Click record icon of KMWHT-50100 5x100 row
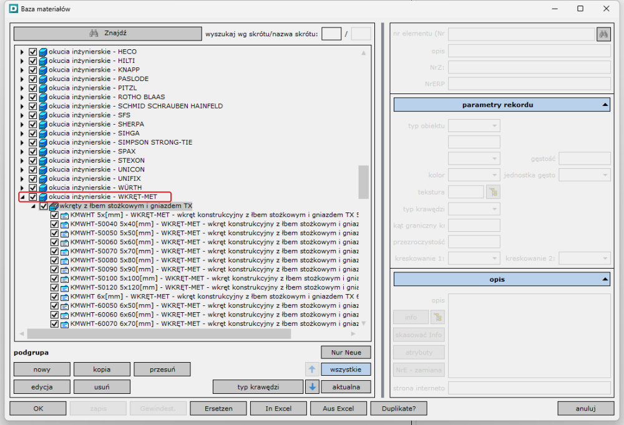 point(64,279)
